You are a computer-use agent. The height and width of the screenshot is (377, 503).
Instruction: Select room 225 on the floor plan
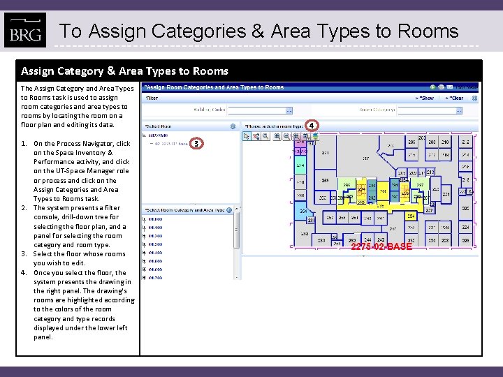pos(465,208)
